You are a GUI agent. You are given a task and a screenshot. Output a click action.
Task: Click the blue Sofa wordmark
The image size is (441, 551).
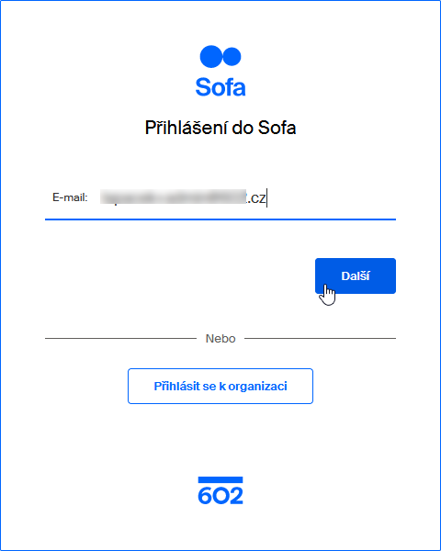click(220, 87)
